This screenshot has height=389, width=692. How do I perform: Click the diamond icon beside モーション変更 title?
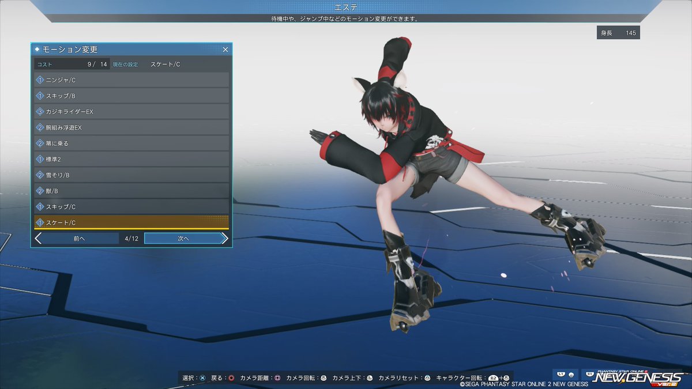click(x=37, y=50)
